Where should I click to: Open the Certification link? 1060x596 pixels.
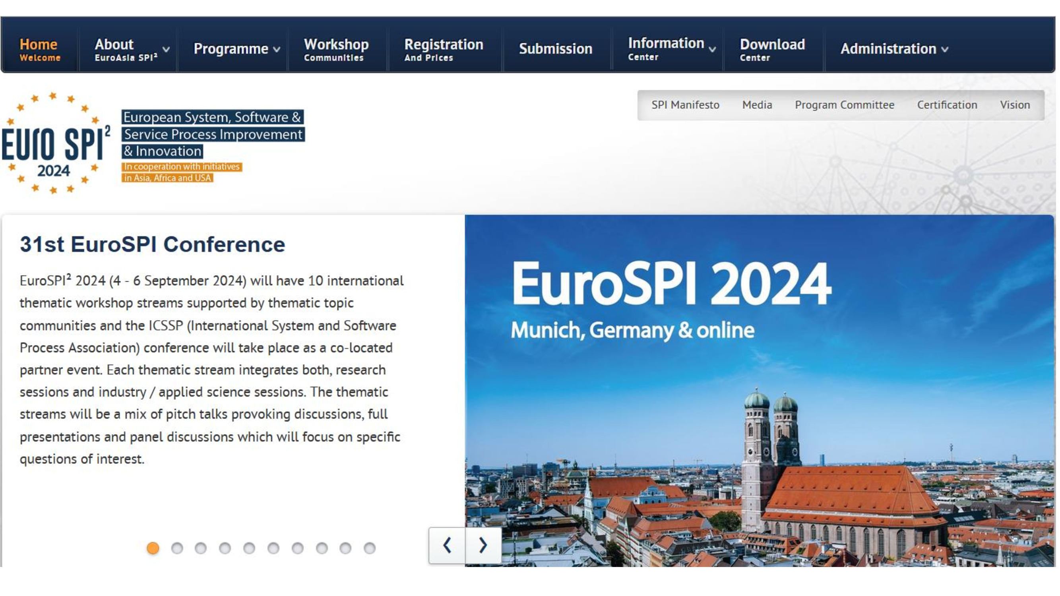tap(947, 105)
